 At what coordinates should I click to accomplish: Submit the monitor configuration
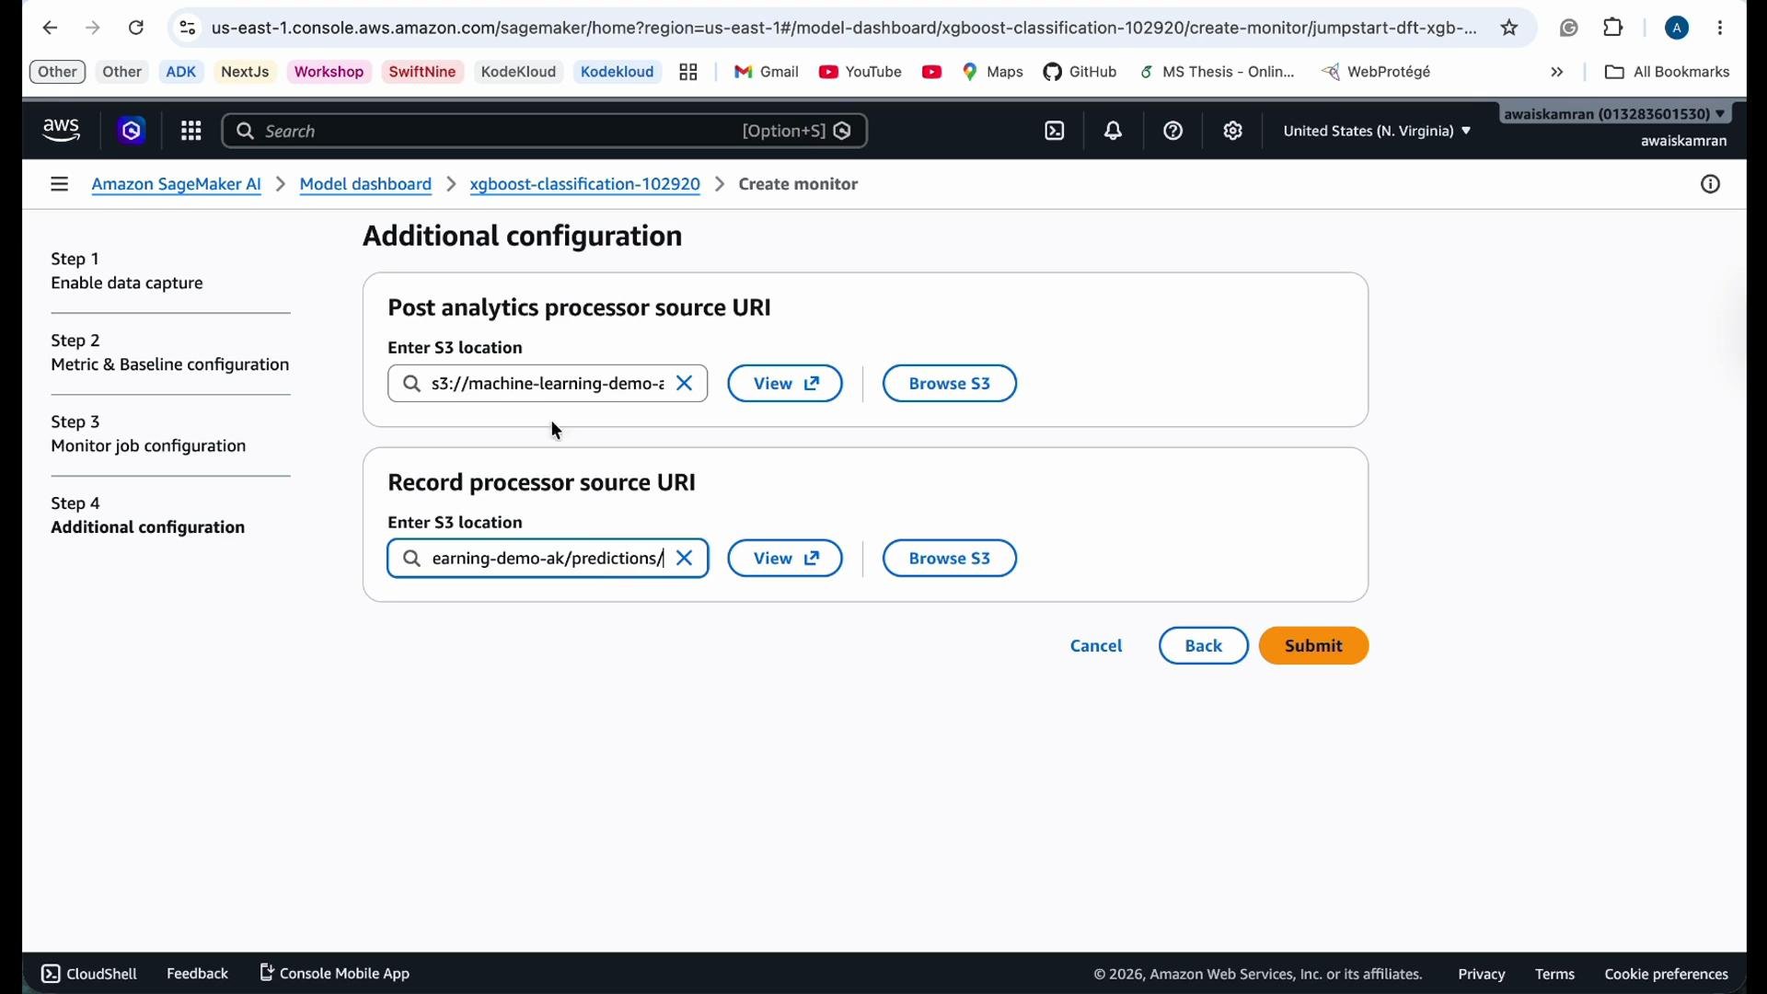pyautogui.click(x=1314, y=646)
